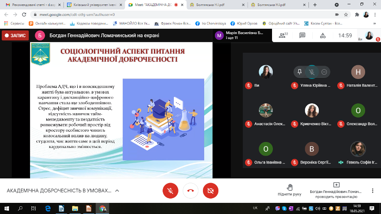The width and height of the screenshot is (381, 214).
Task: End the call with the red phone button
Action: pyautogui.click(x=190, y=191)
